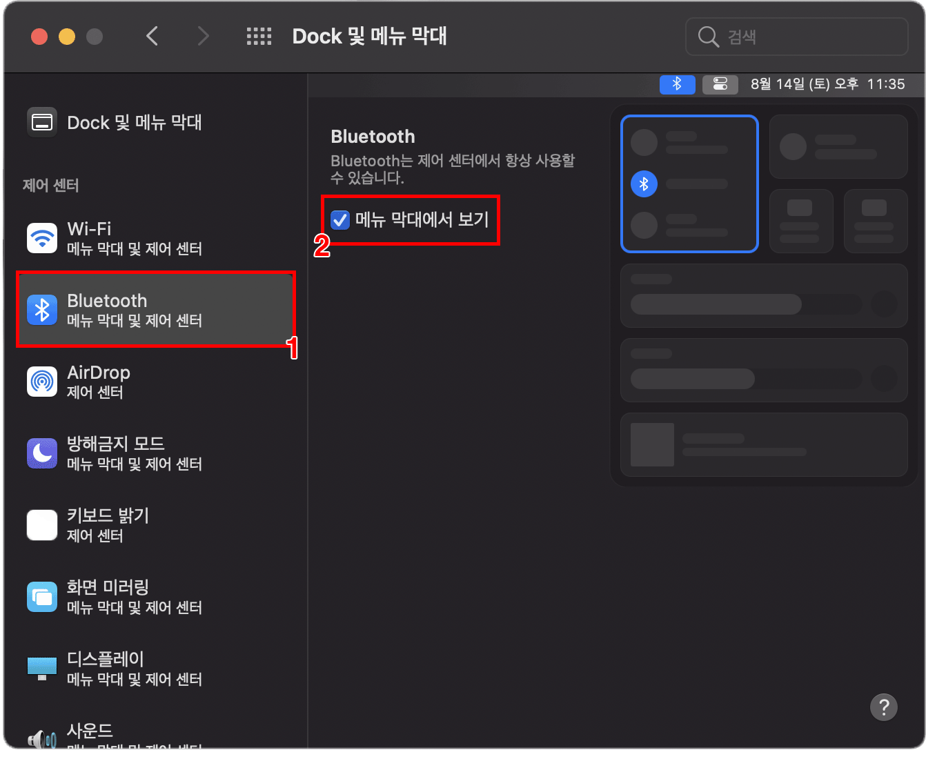Click the date and time in preview
Screen dimensions: 926x759
click(827, 84)
